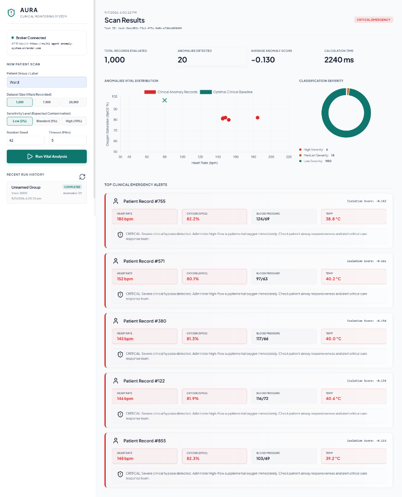Click the Timeout (Mins) input field
402x497 pixels.
point(68,140)
